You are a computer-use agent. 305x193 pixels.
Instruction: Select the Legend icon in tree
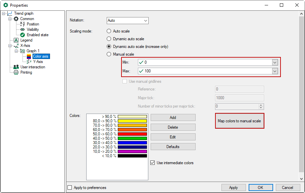pyautogui.click(x=16, y=40)
